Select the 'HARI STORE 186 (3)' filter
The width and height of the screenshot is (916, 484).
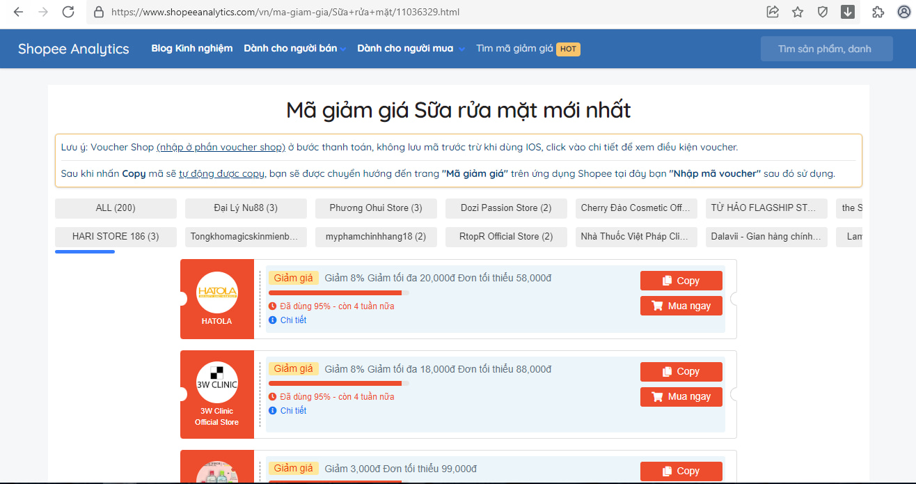click(116, 237)
